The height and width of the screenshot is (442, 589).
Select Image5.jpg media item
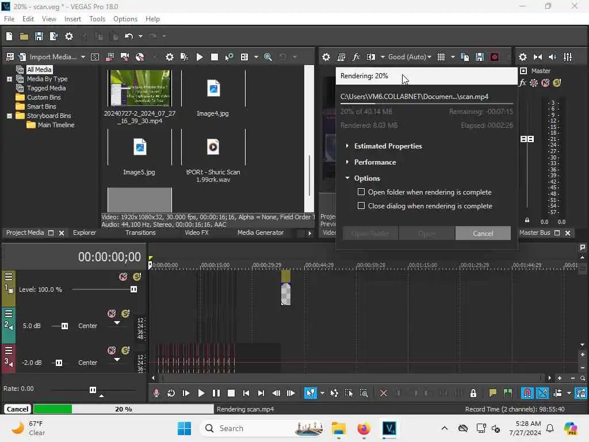tap(140, 147)
